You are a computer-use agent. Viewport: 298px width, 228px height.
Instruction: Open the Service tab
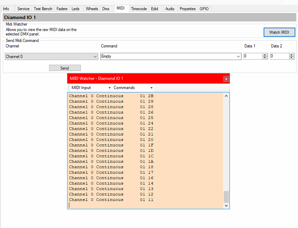(x=23, y=9)
